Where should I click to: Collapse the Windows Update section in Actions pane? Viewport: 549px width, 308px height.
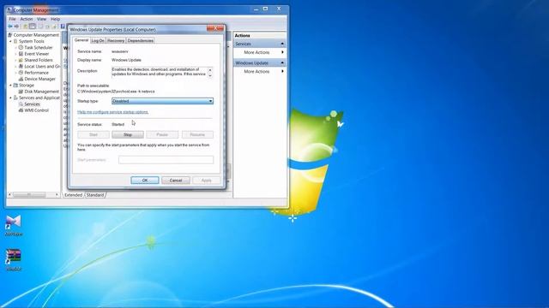(x=282, y=62)
